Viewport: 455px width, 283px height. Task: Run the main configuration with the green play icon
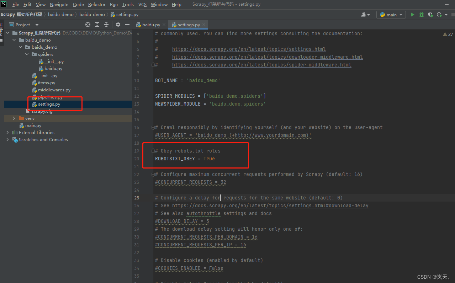(x=412, y=15)
